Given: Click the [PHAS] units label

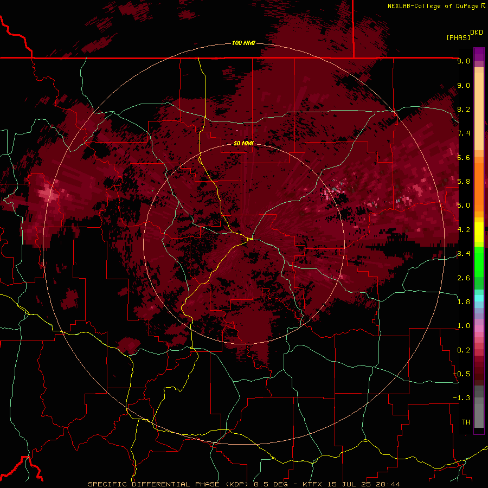Looking at the screenshot, I should pos(458,37).
